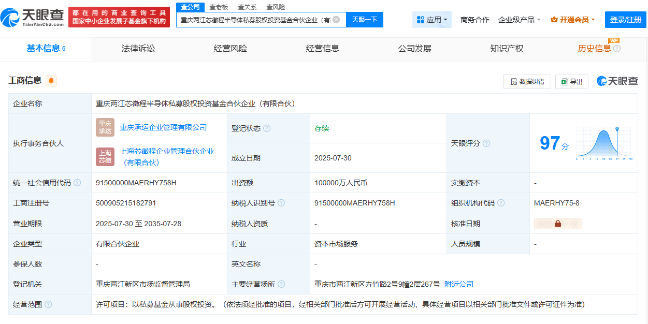
Task: Click the 附近公司 link
Action: [x=459, y=284]
